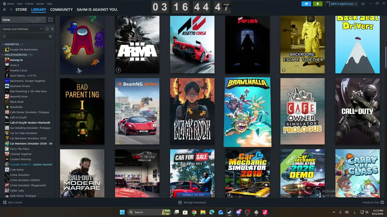
Task: Open Steam from the Windows taskbar
Action: [x=229, y=212]
